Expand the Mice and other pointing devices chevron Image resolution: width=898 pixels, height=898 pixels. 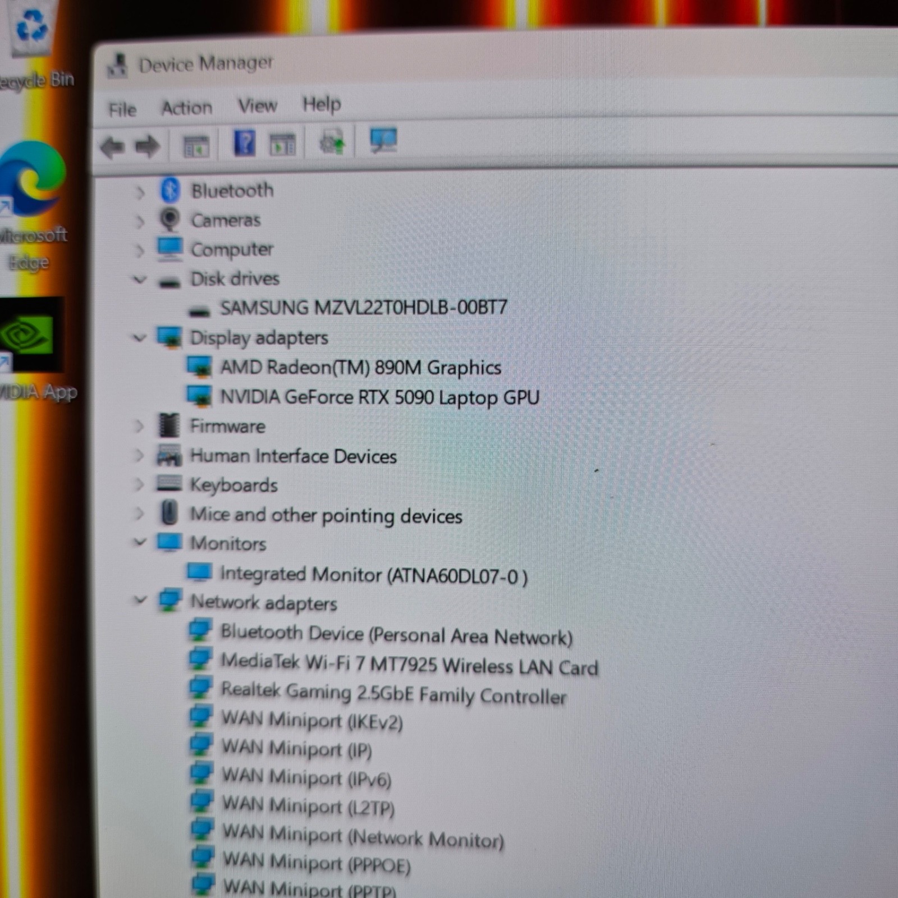click(x=139, y=514)
